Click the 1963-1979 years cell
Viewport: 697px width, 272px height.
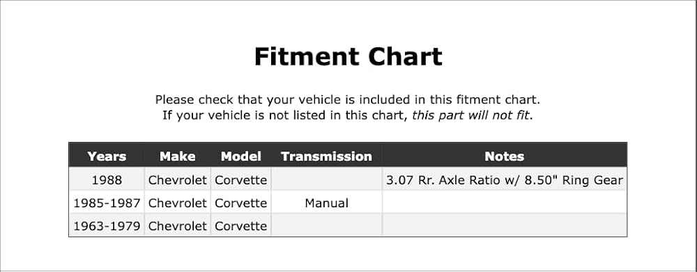click(x=107, y=226)
